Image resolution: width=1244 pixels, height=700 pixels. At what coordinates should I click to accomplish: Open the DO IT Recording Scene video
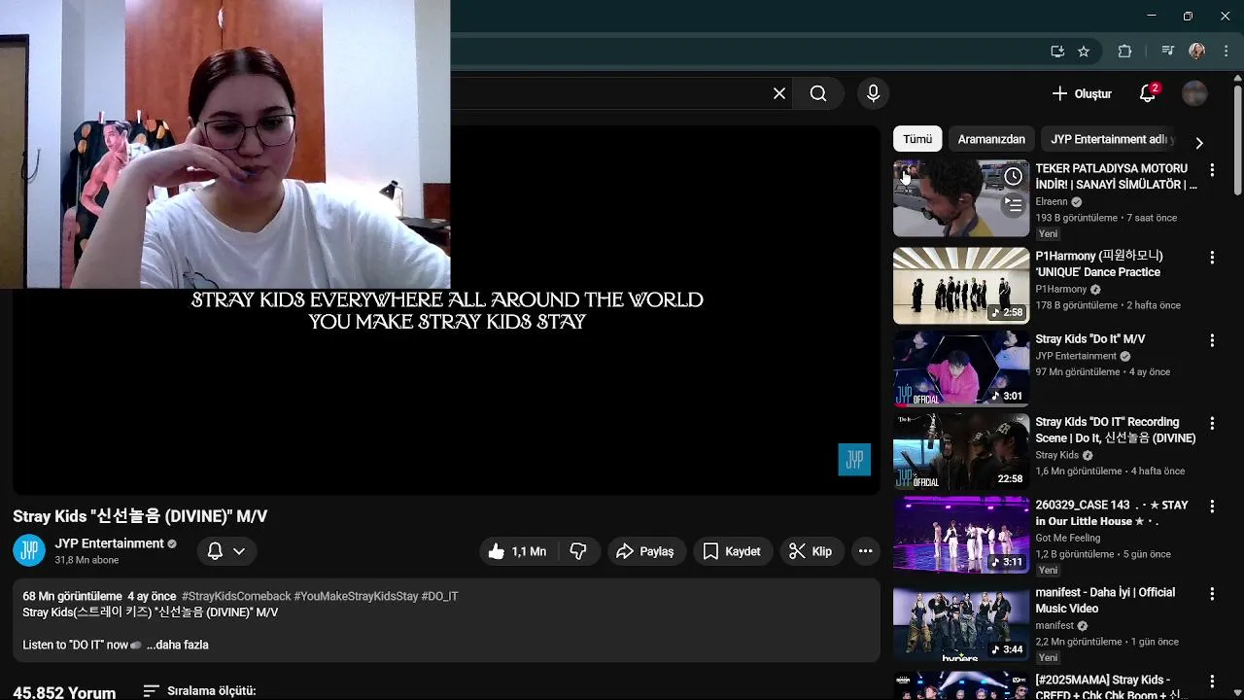point(961,451)
